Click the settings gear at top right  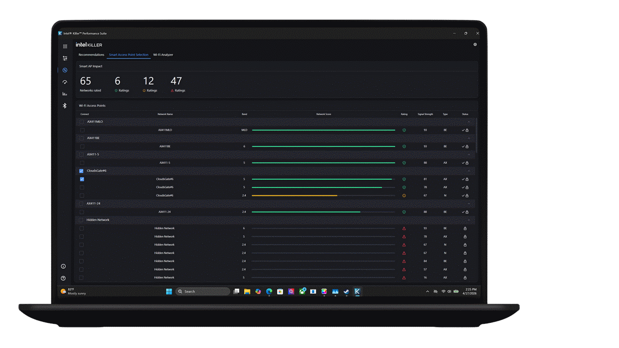pyautogui.click(x=475, y=44)
